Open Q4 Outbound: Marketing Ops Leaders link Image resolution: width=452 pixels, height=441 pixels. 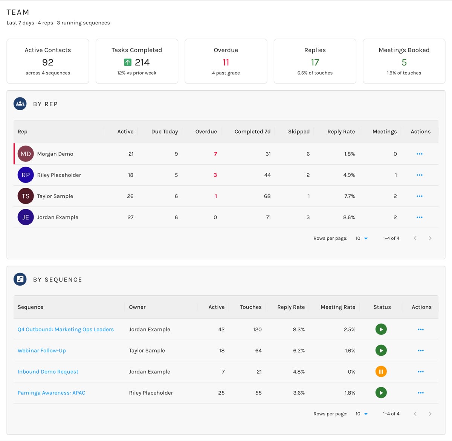(x=66, y=329)
